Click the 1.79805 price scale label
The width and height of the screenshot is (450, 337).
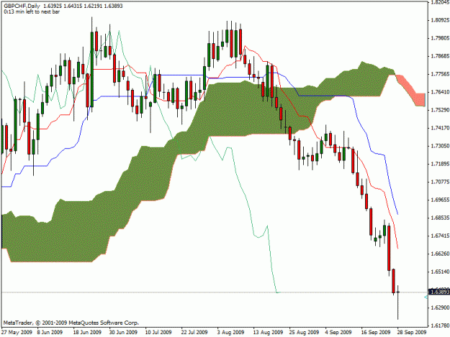point(440,38)
